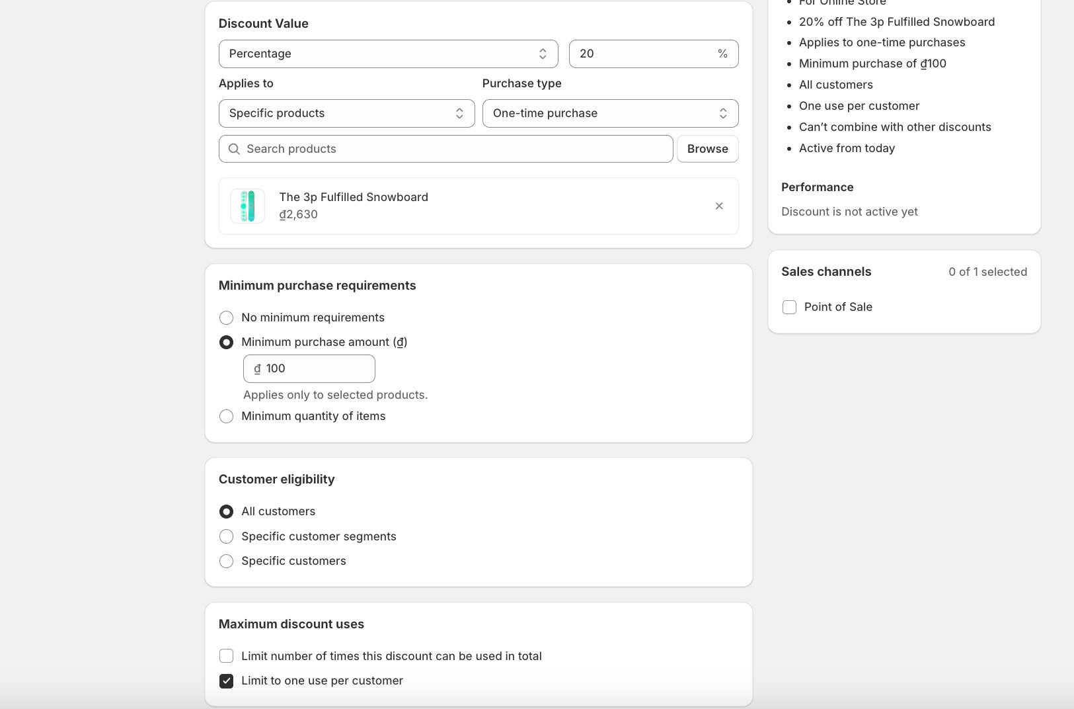Screen dimensions: 1074x709
Task: Click the search magnifier icon
Action: click(x=234, y=149)
